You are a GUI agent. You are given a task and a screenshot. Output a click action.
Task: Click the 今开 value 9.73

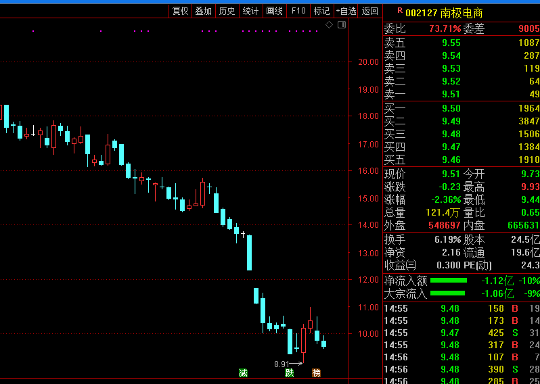point(531,174)
